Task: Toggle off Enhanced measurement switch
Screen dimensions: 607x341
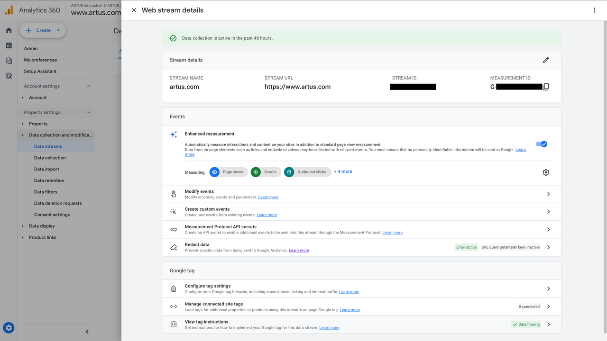Action: pos(542,144)
